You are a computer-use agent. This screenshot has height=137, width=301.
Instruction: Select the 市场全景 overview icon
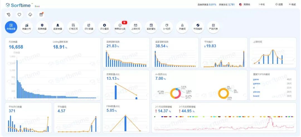(11, 27)
